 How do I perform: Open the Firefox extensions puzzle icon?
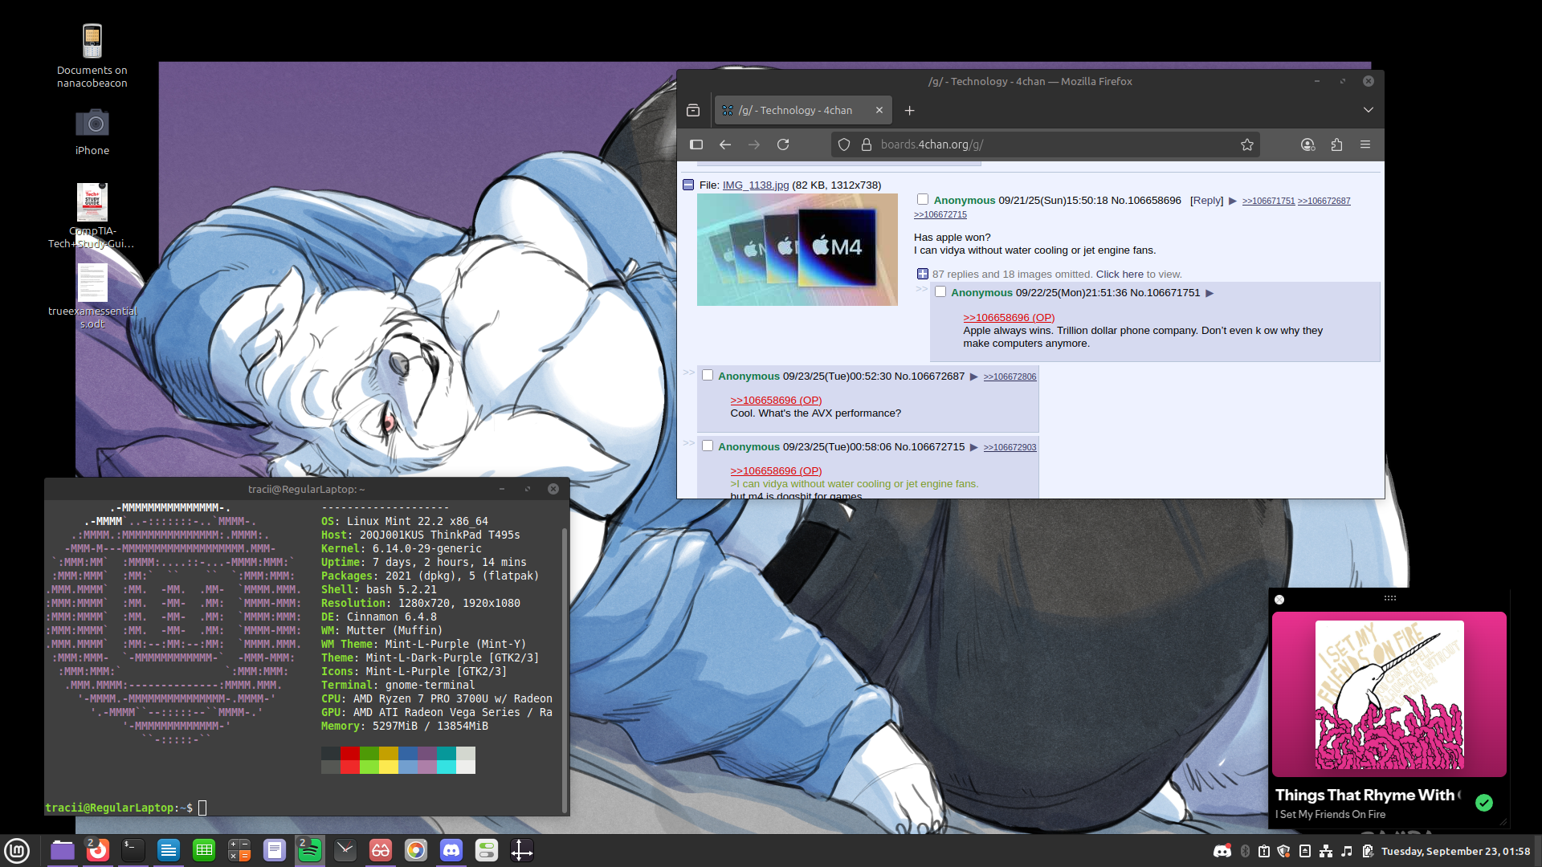[1336, 144]
